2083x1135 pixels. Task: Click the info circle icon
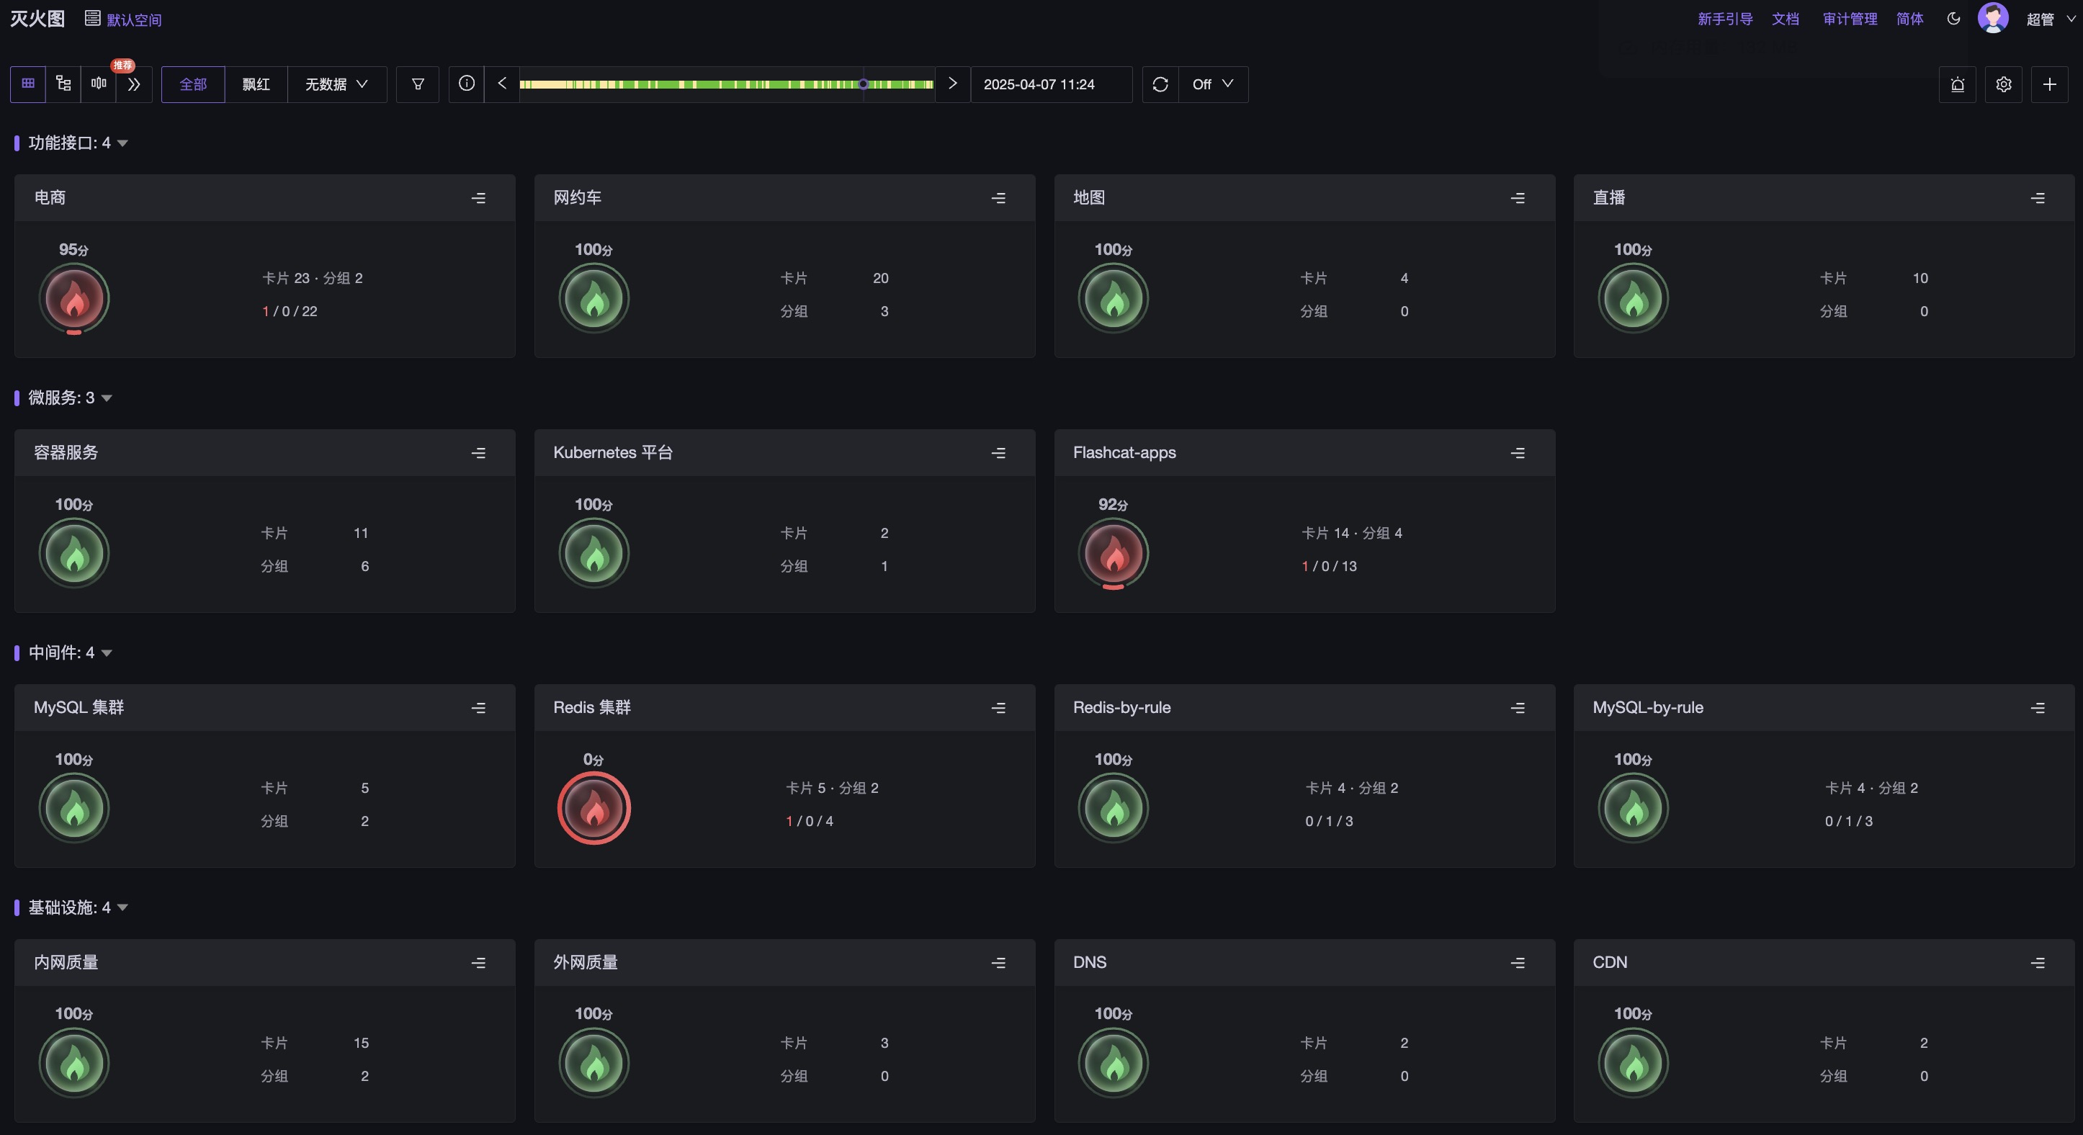point(466,84)
